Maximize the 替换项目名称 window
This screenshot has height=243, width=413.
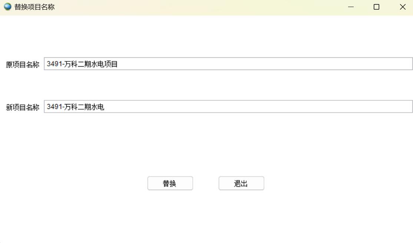[376, 7]
